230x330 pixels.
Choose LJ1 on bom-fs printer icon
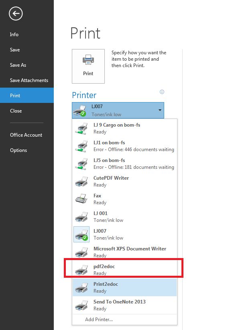pyautogui.click(x=81, y=146)
